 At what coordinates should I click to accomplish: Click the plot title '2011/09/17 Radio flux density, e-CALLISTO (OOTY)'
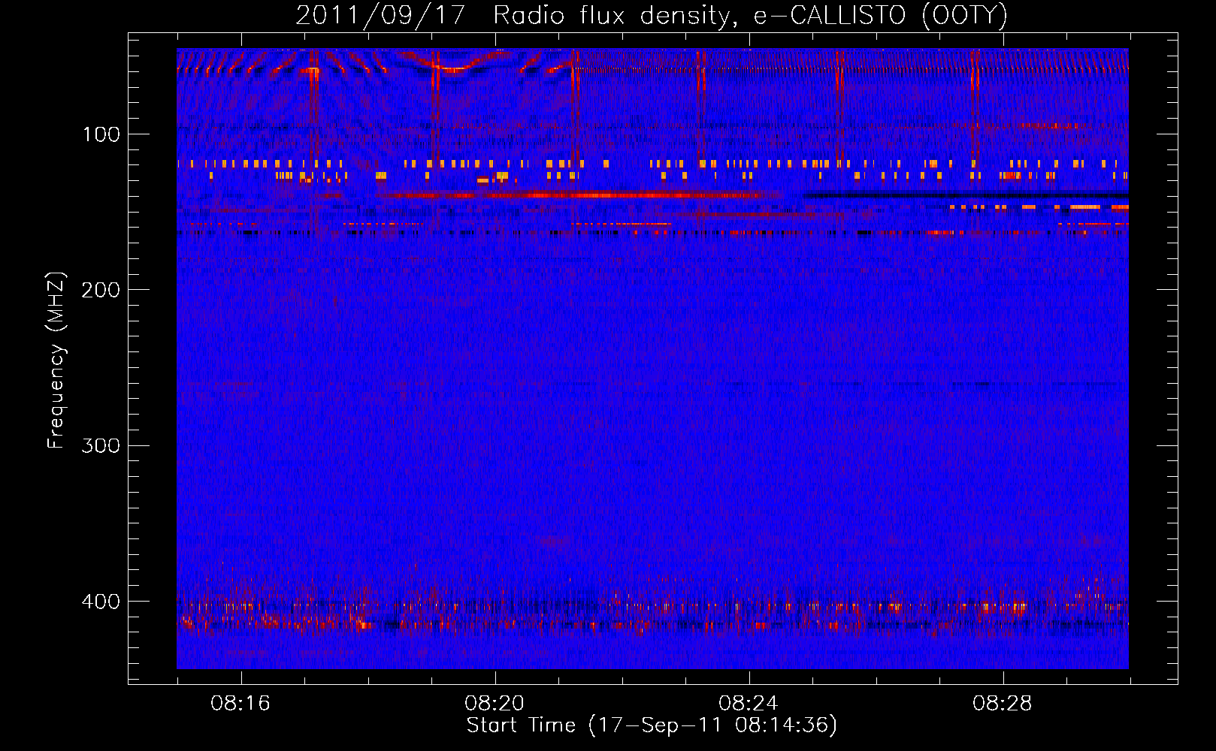pos(652,16)
